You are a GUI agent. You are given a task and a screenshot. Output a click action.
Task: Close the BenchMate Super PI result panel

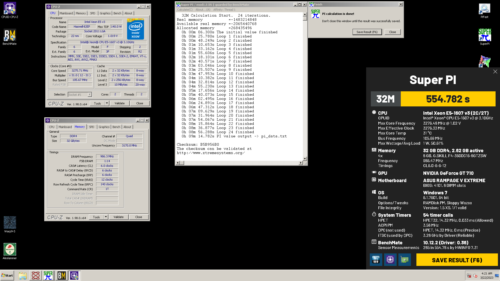pyautogui.click(x=495, y=72)
